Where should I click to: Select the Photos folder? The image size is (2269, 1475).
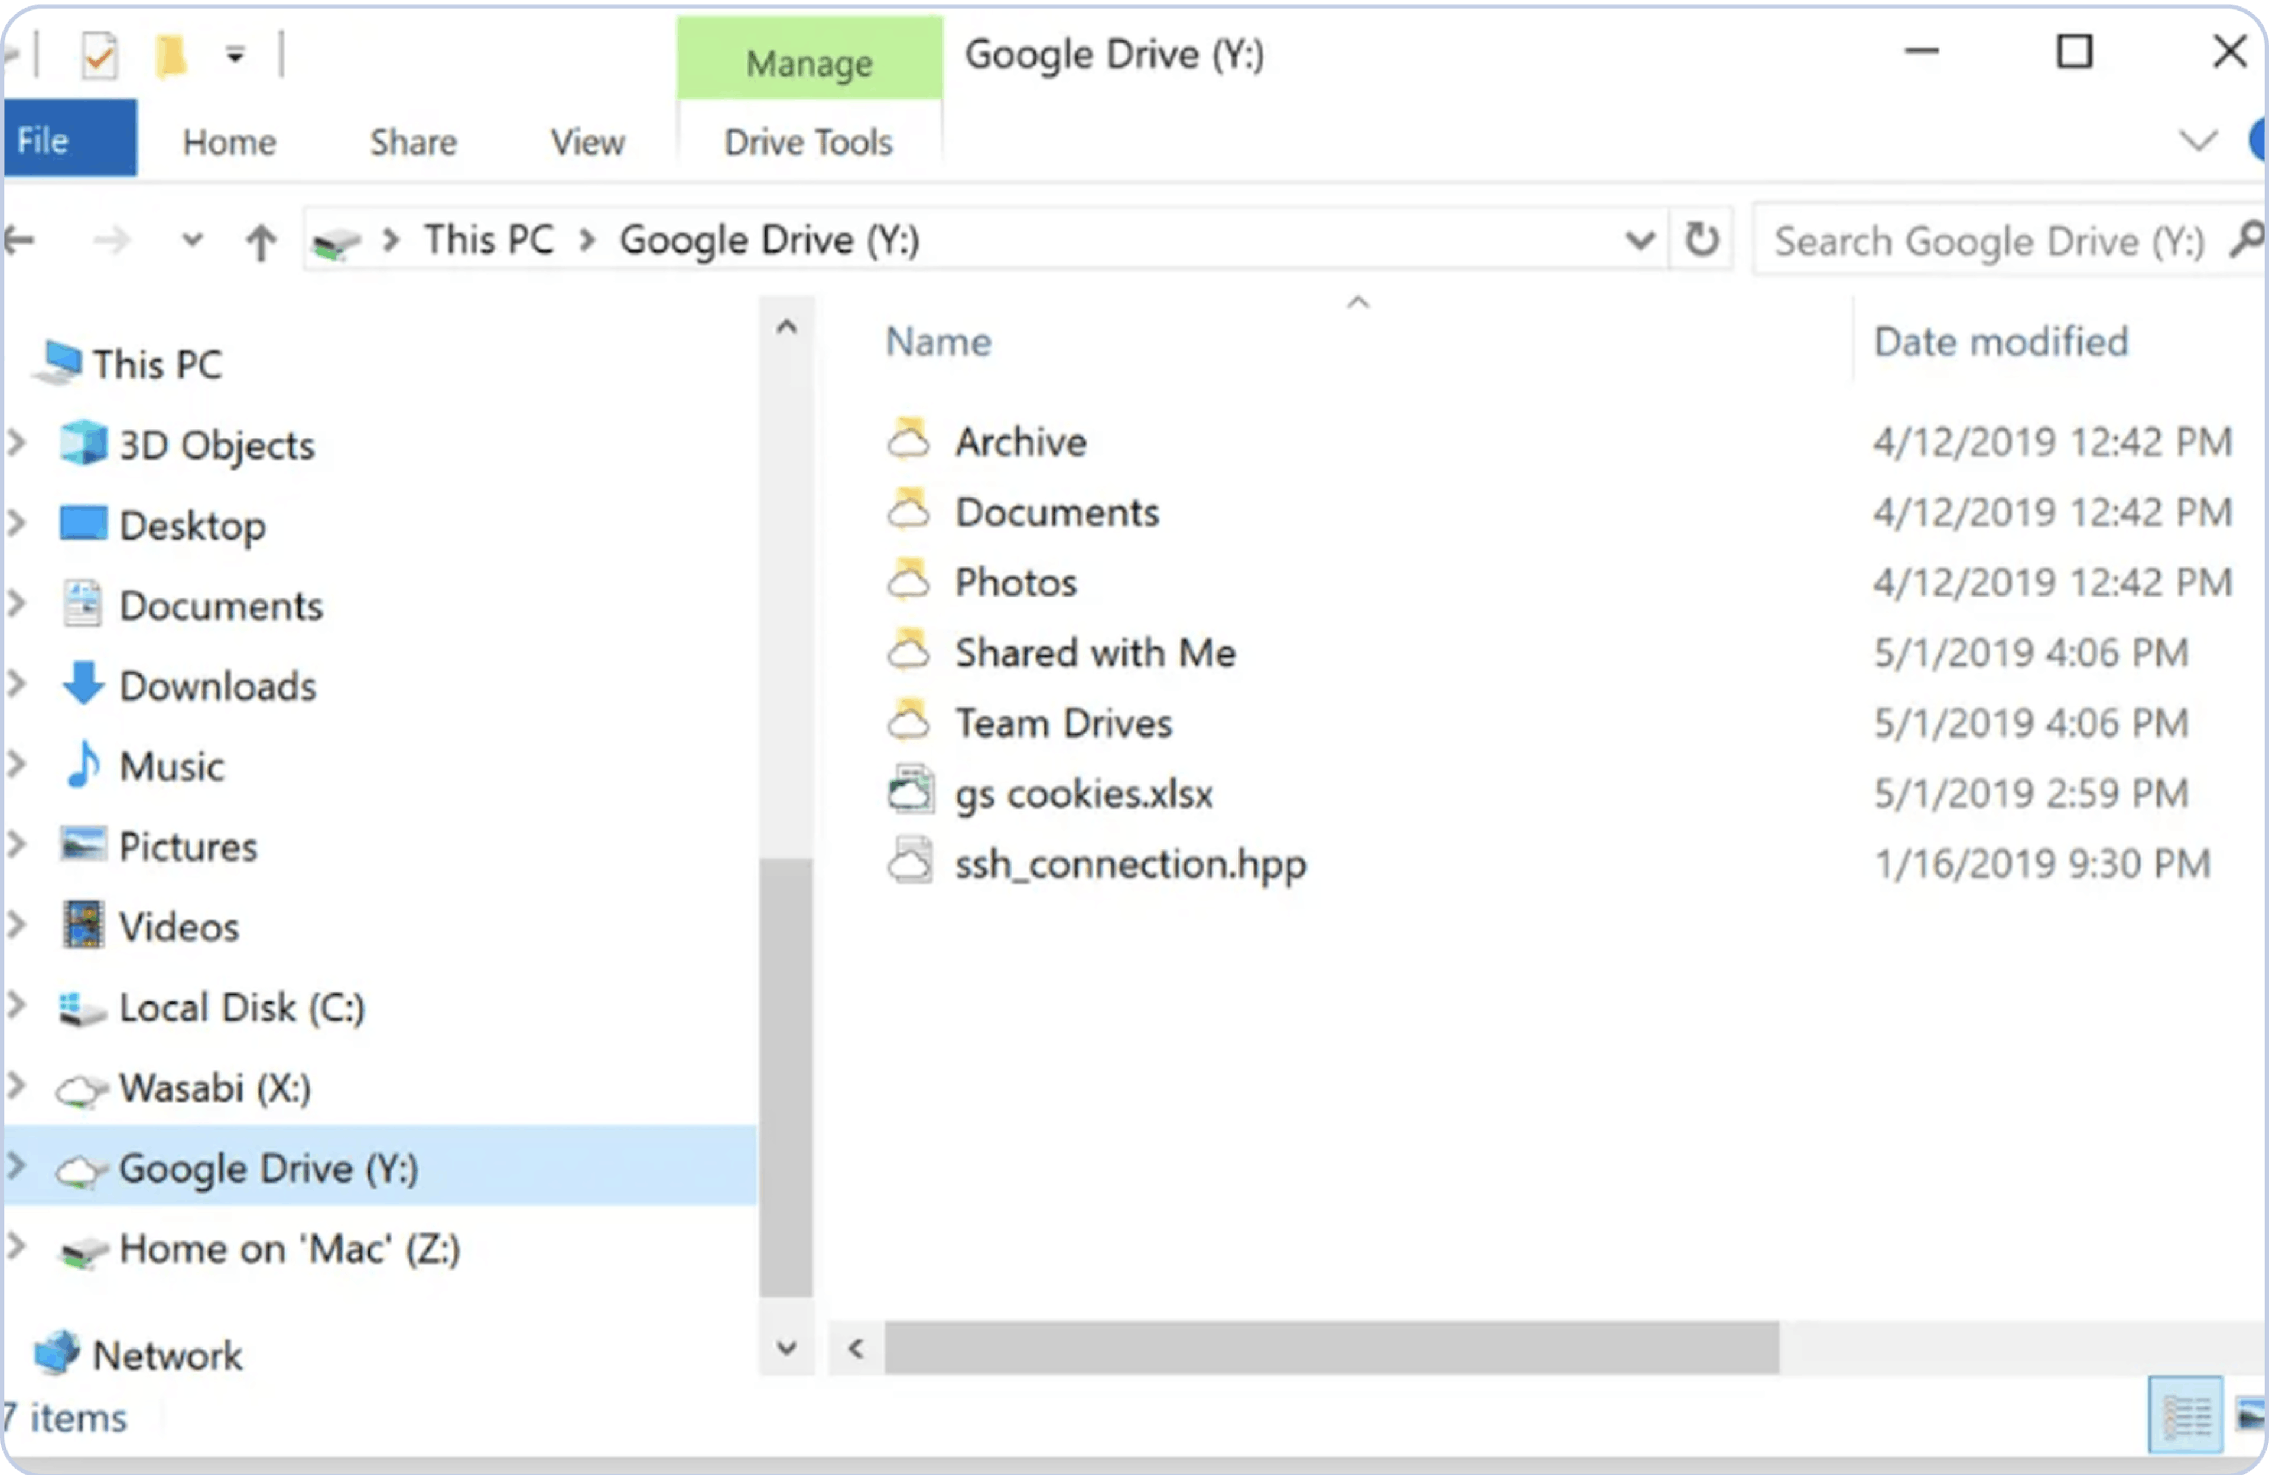click(1015, 583)
